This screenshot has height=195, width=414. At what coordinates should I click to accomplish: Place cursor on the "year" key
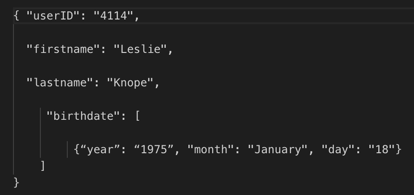click(100, 149)
